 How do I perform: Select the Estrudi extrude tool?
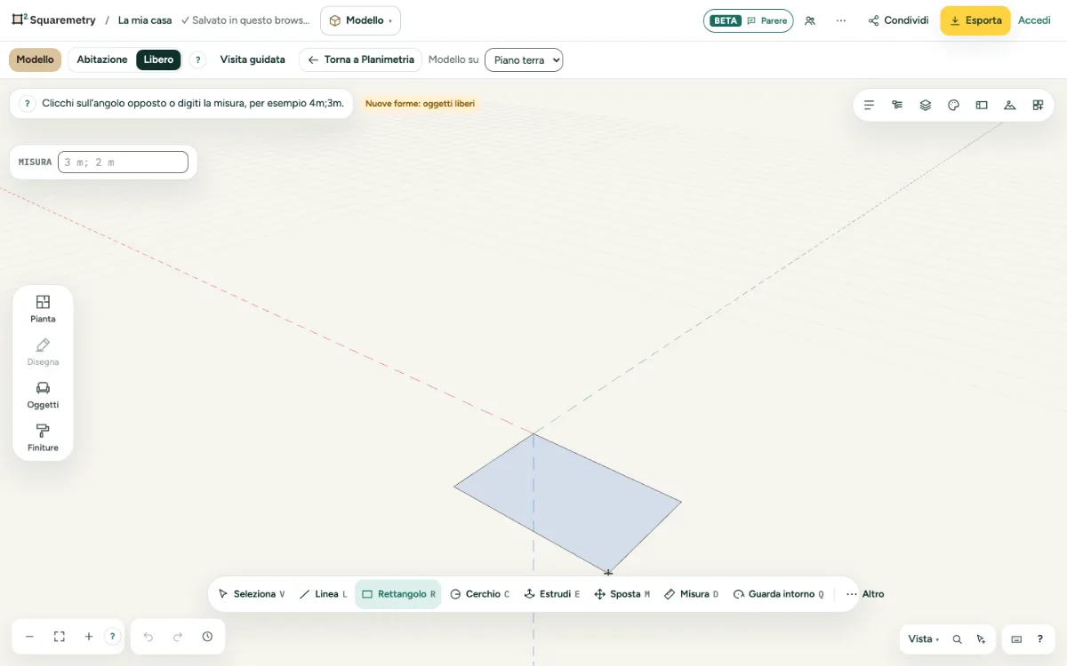(551, 594)
